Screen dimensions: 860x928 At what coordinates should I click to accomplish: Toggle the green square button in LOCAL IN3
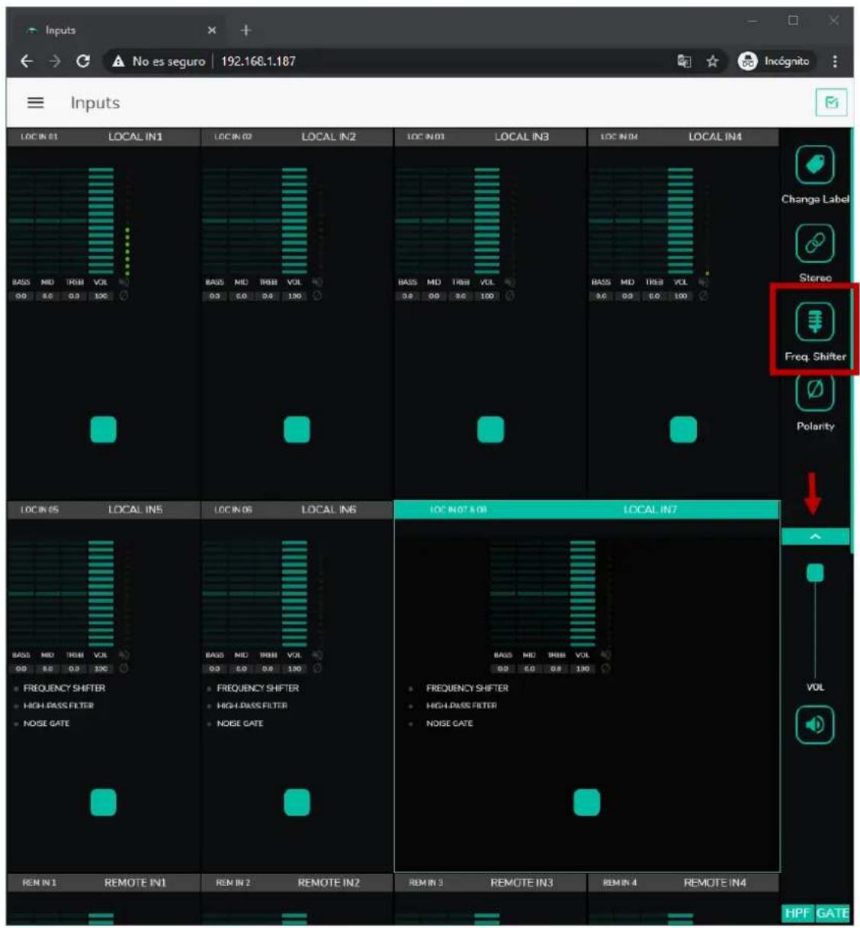[490, 429]
